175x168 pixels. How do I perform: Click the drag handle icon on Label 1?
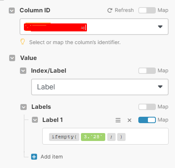(x=118, y=120)
